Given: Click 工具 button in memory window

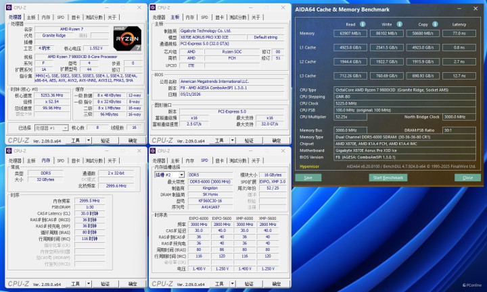Looking at the screenshot, I should pyautogui.click(x=76, y=284).
